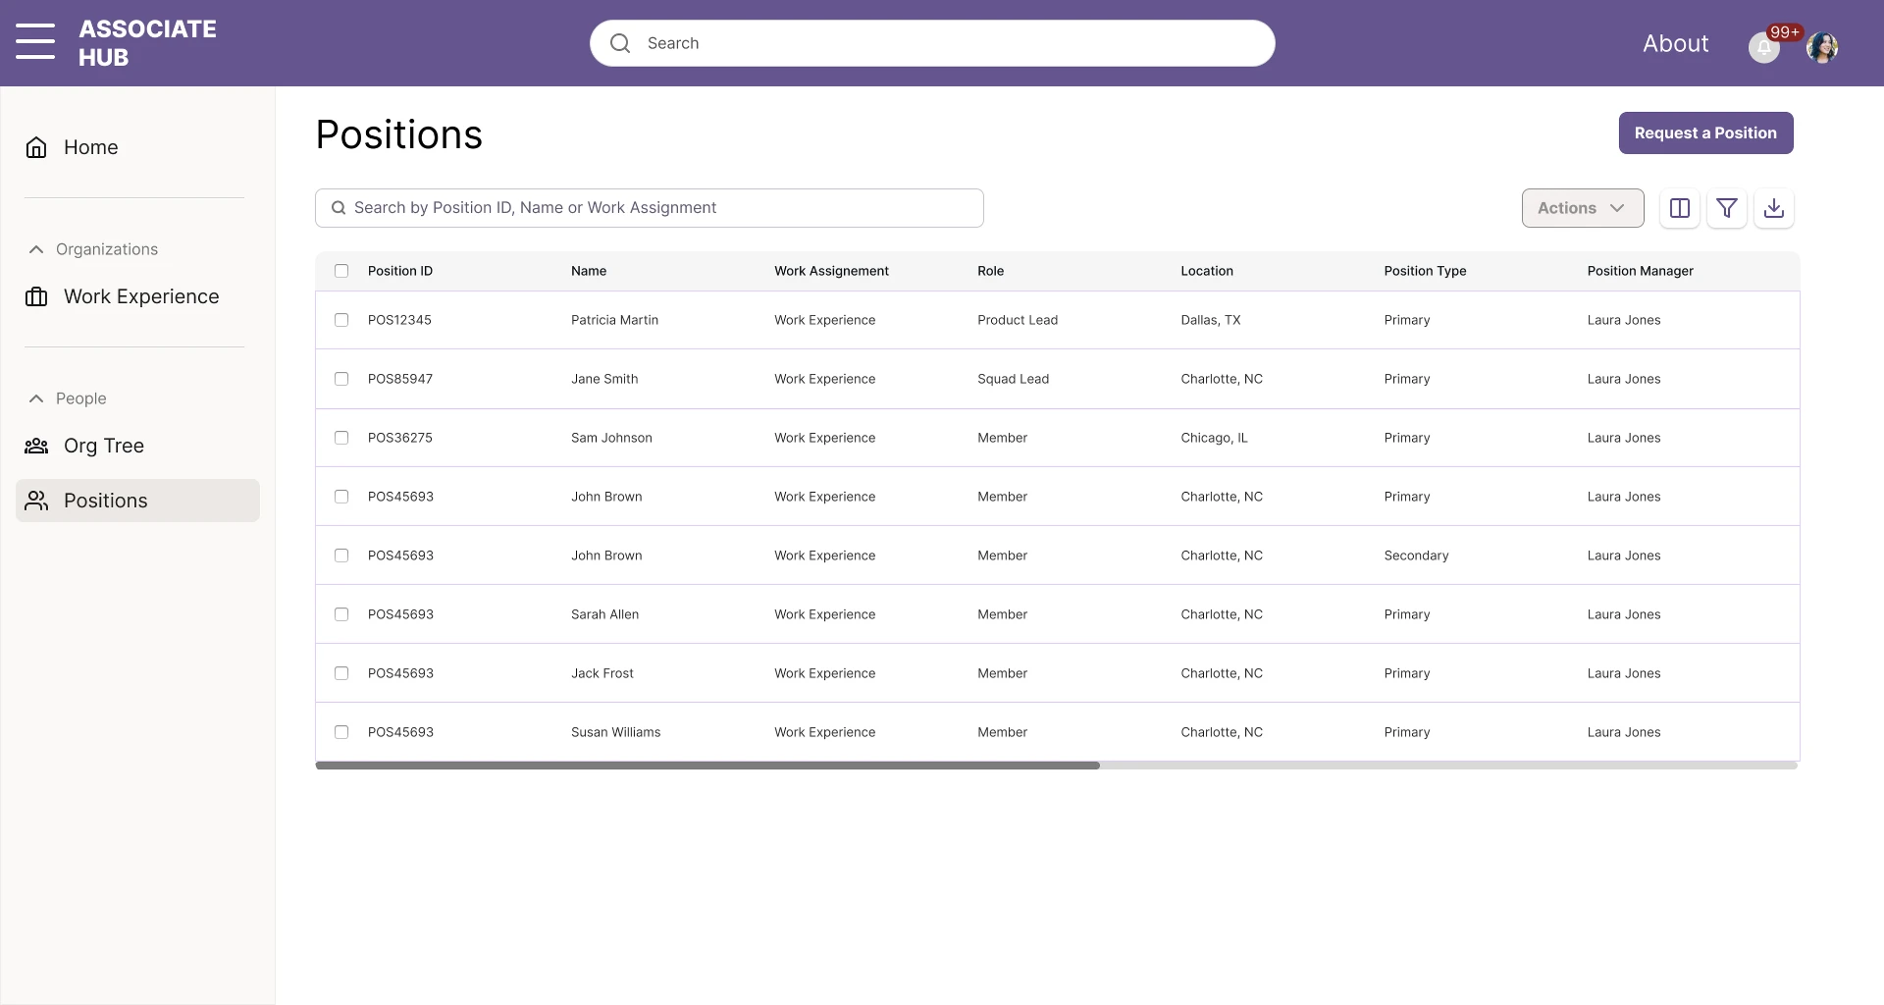Screen dimensions: 1884x1005
Task: Click the Position Type column header
Action: pos(1425,271)
